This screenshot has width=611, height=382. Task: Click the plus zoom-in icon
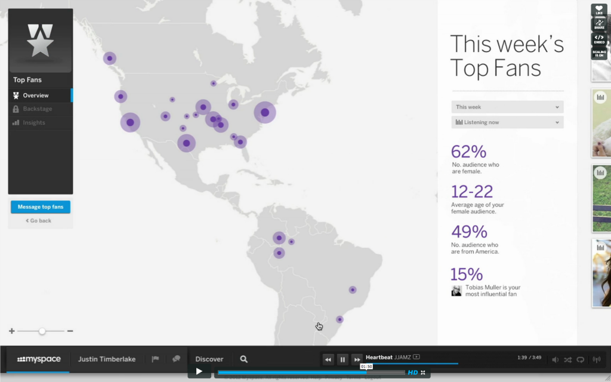(x=12, y=331)
